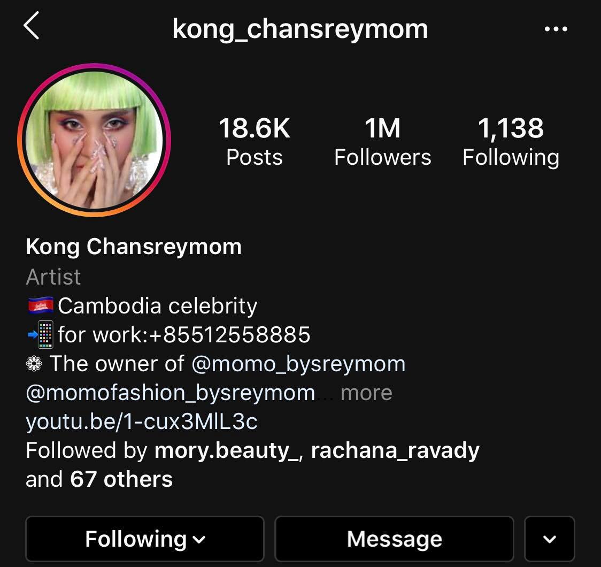601x567 pixels.
Task: Open the 1M Followers list
Action: pos(382,141)
